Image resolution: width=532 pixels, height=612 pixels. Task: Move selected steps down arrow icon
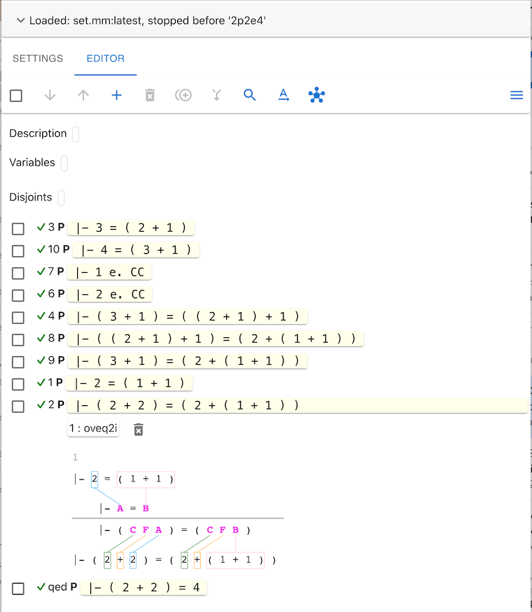click(50, 95)
